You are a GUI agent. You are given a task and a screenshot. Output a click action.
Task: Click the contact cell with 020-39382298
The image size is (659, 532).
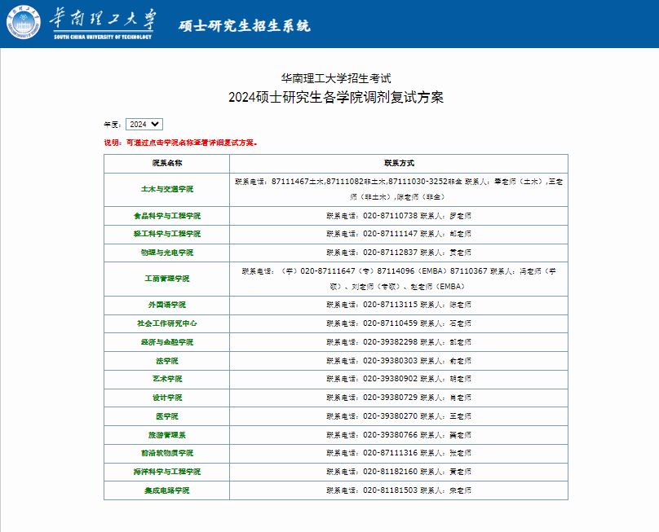click(399, 342)
